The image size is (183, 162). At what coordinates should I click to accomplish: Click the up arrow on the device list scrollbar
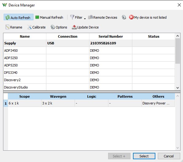click(x=178, y=36)
